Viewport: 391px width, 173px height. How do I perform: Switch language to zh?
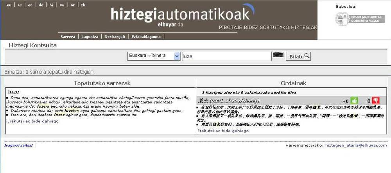click(83, 5)
